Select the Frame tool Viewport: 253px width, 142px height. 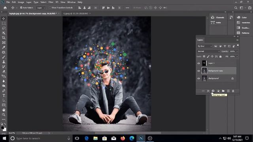point(4,43)
